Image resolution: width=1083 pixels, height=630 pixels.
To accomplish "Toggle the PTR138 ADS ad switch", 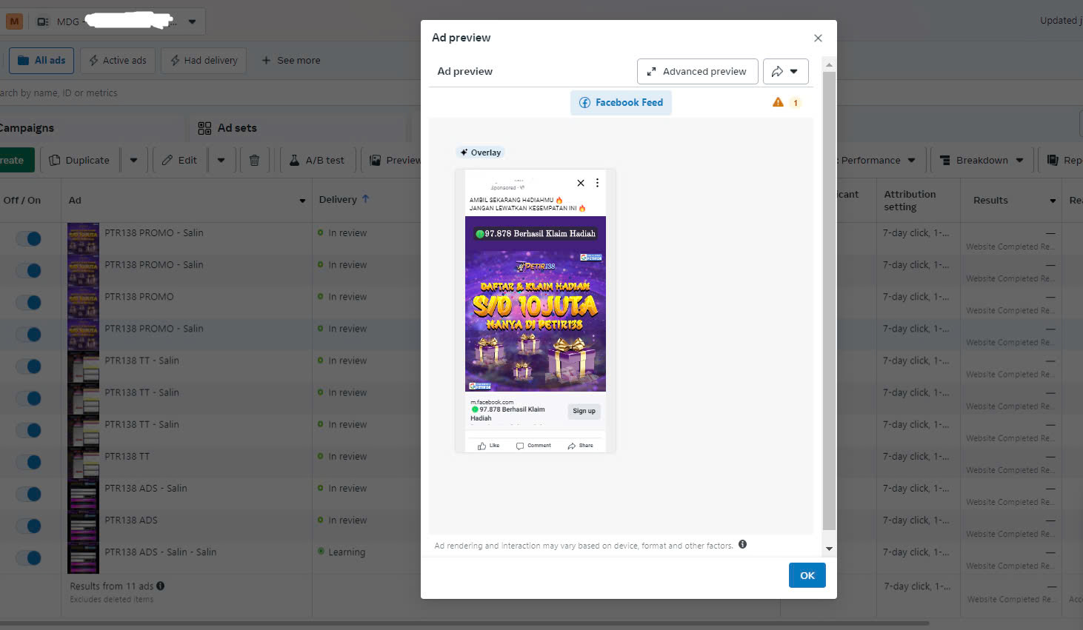I will point(29,526).
